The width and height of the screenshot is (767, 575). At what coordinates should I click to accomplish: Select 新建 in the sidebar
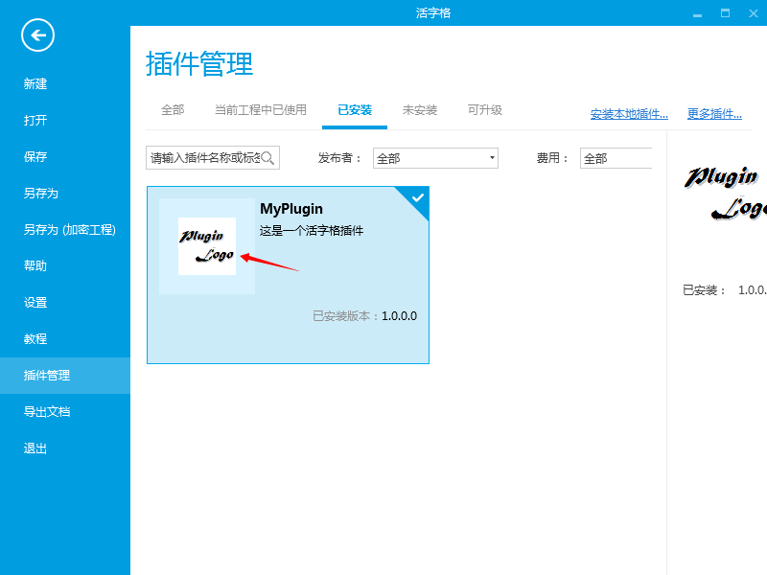click(x=35, y=84)
